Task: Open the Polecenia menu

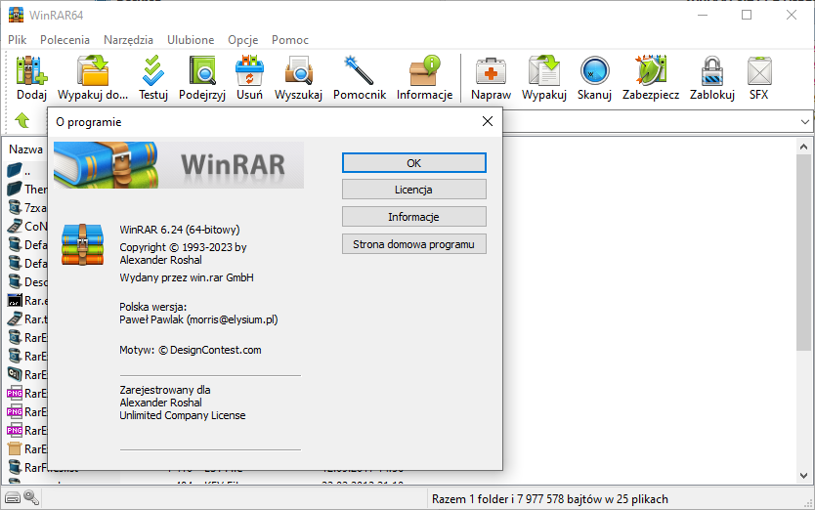Action: point(64,40)
